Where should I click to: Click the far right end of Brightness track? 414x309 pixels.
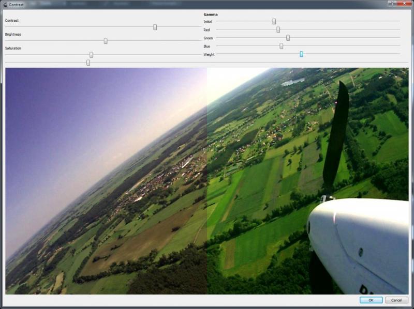[200, 41]
